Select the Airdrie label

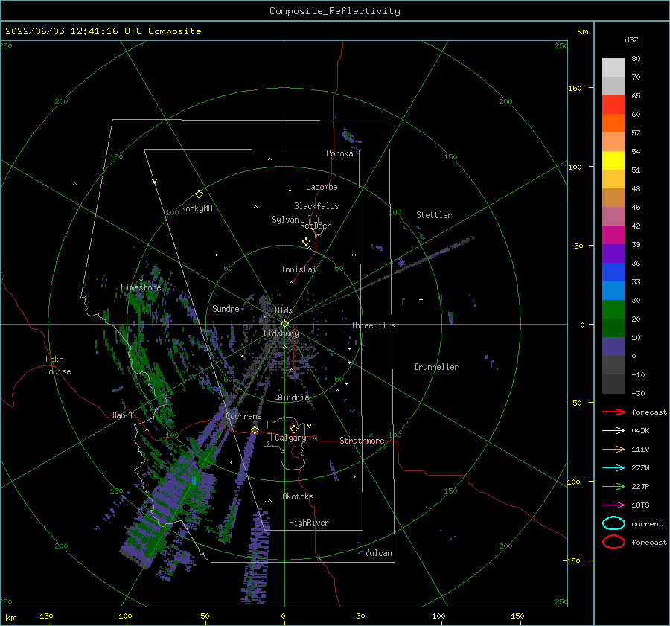(293, 397)
